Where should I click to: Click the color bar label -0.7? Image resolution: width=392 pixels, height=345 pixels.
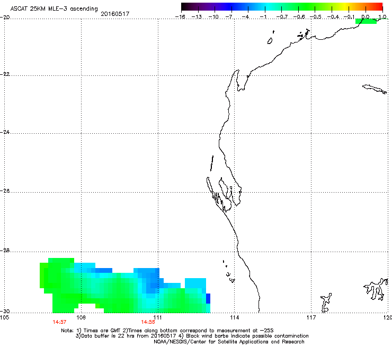coord(282,17)
